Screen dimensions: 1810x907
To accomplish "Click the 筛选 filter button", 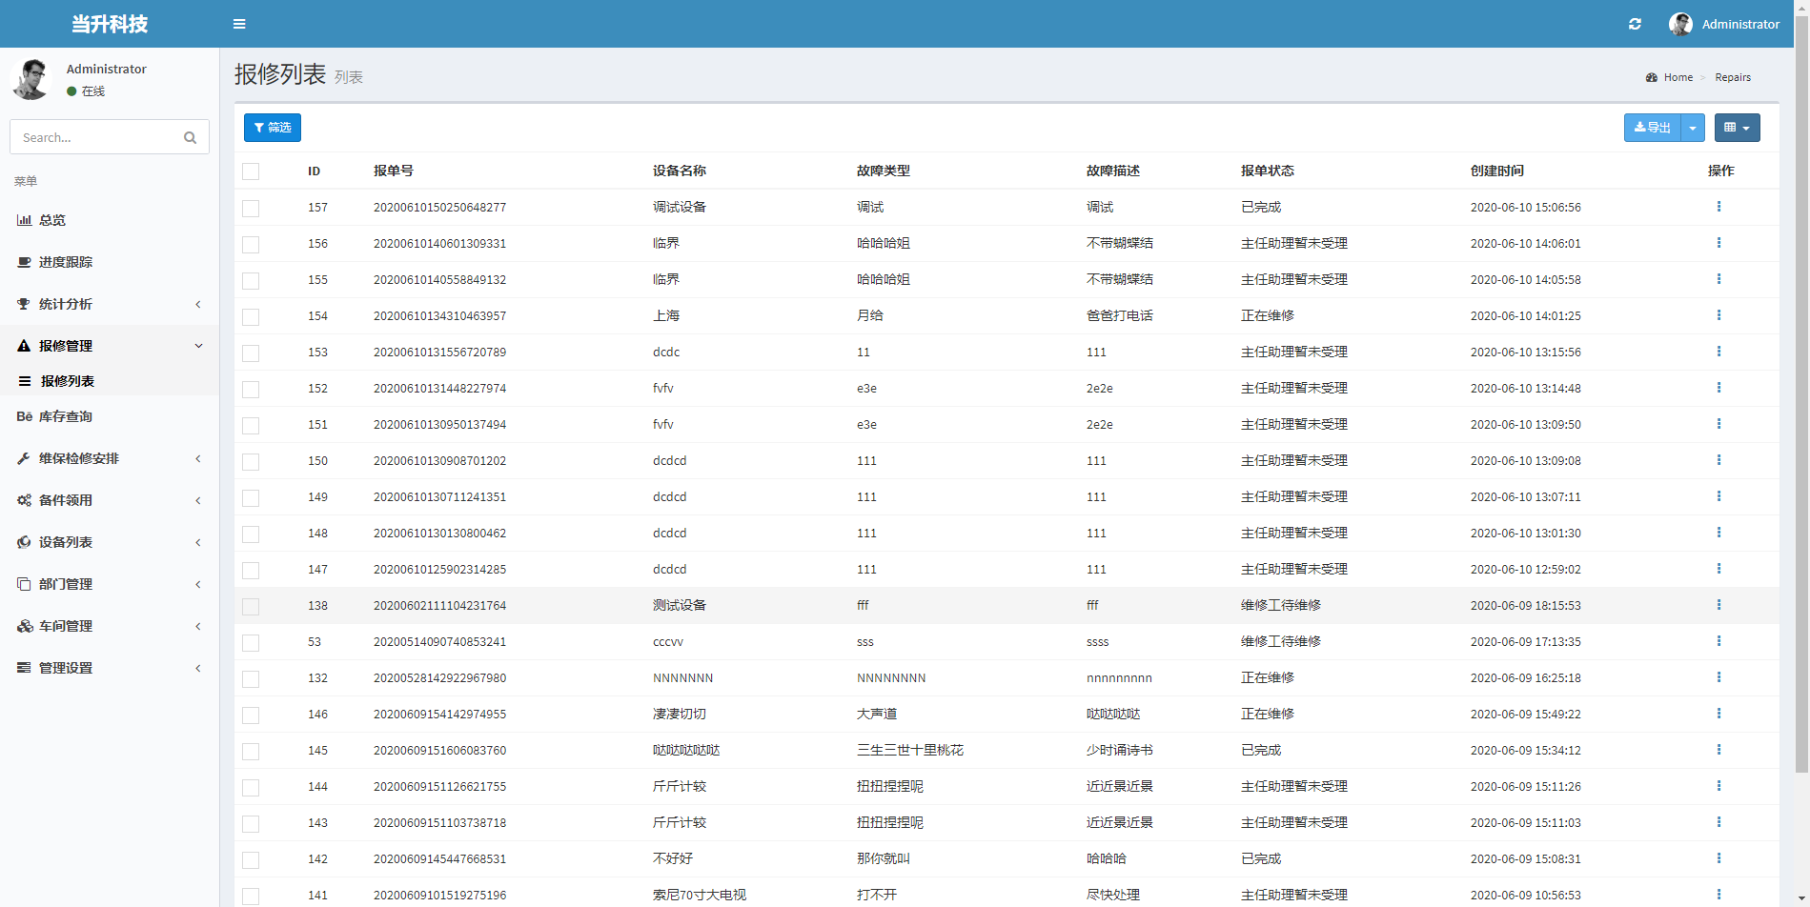I will pyautogui.click(x=273, y=128).
